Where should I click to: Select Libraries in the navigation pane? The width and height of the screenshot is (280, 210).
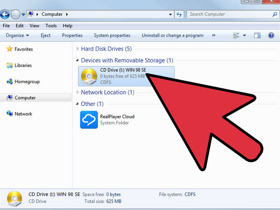pos(23,65)
